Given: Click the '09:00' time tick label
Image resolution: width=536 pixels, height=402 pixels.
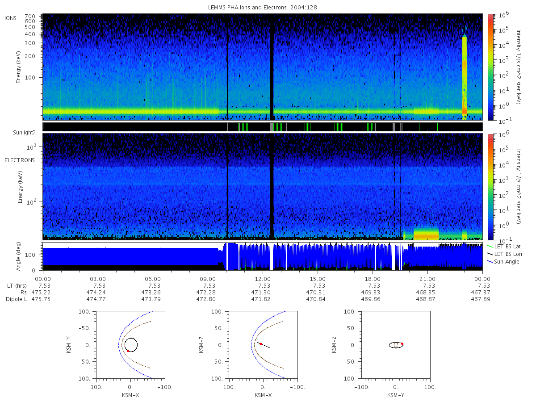Looking at the screenshot, I should (x=208, y=279).
